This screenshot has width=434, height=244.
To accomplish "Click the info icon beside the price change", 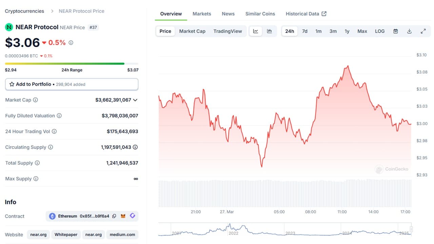I will coord(71,43).
